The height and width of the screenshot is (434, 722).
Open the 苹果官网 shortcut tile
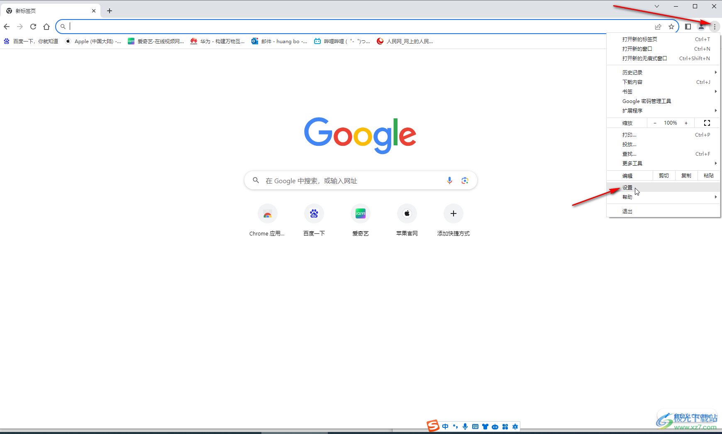[407, 220]
